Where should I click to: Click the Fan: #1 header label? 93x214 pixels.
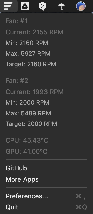(16, 21)
